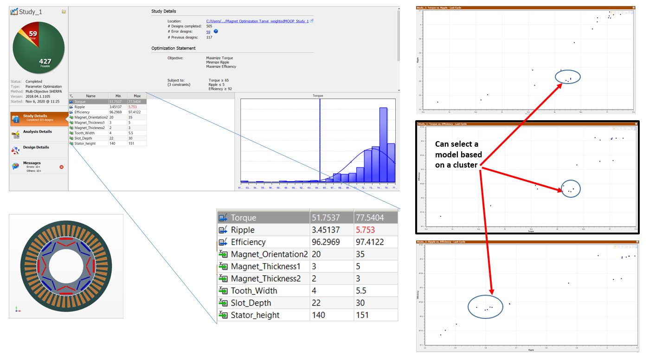Click the Torque response icon in the results table
Screen dimensions: 649x363
[71, 101]
